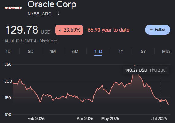Image resolution: width=175 pixels, height=123 pixels.
Task: Click the 140.27 USD tooltip
Action: [x=146, y=70]
